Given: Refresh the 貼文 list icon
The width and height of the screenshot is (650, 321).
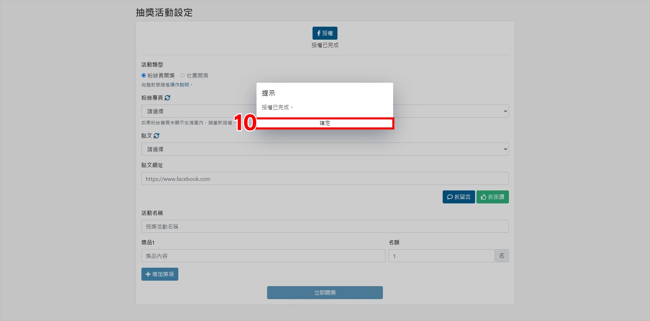Looking at the screenshot, I should (x=156, y=136).
